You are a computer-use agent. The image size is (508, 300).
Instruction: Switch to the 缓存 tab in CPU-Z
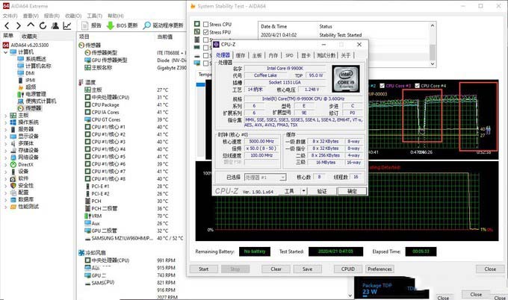pos(241,55)
